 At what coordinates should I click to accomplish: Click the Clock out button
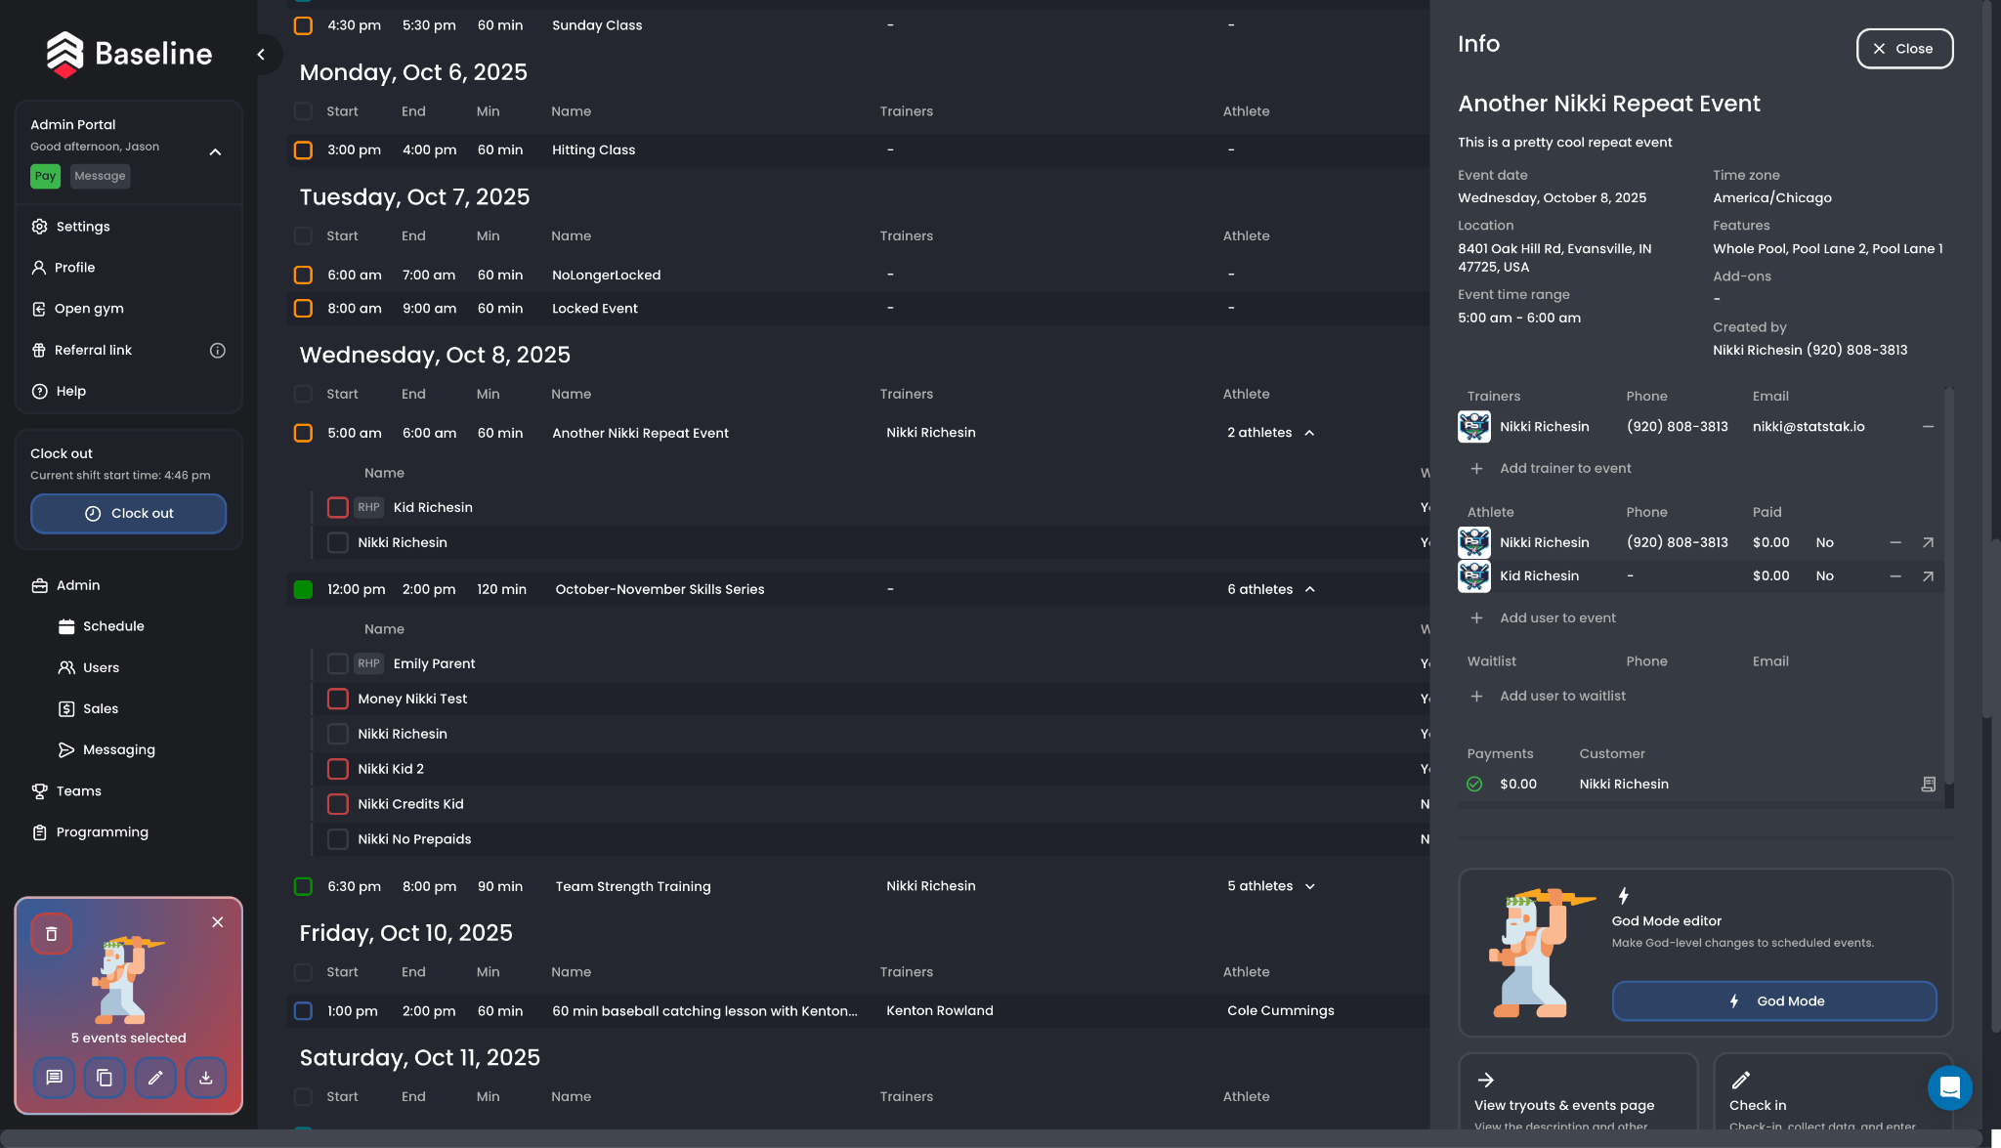(x=129, y=514)
